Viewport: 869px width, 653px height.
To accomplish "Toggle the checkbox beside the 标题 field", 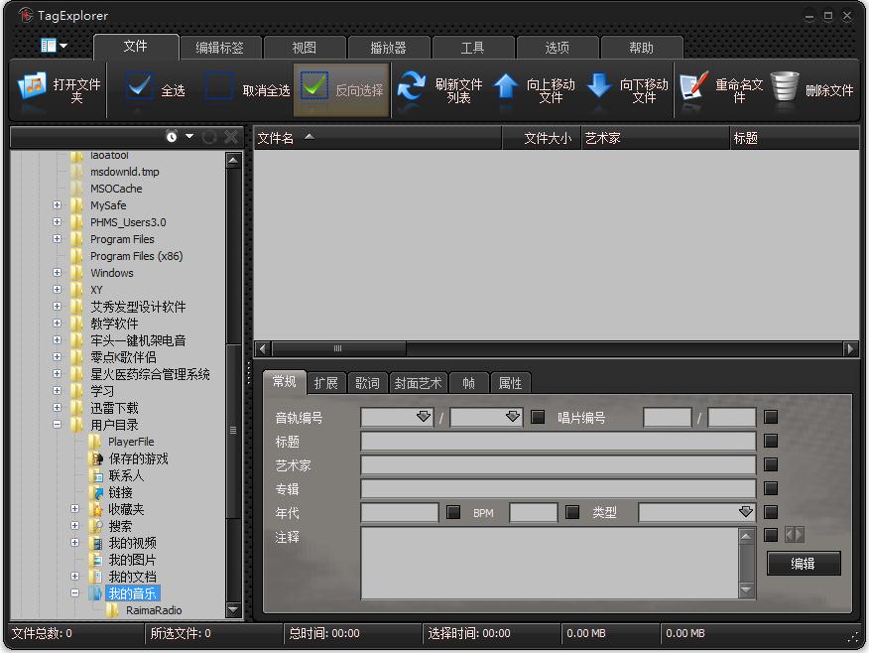I will click(x=771, y=442).
